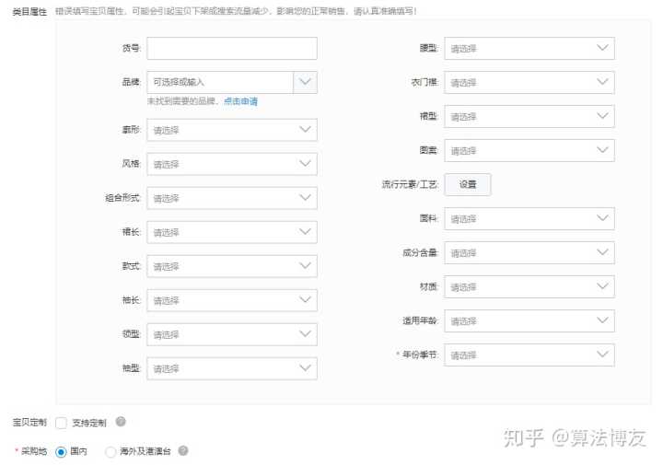Open the 面料 dropdown list
663x465 pixels.
(529, 218)
